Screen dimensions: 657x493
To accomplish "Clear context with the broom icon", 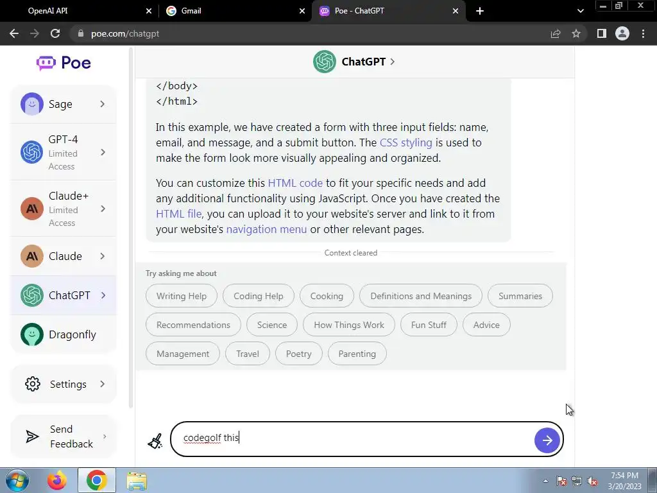I will 155,441.
